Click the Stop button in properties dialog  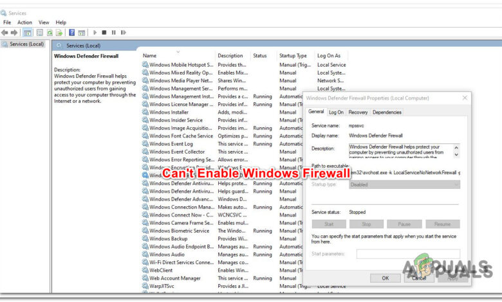(x=366, y=224)
